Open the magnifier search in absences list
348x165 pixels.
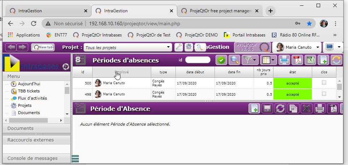234,60
